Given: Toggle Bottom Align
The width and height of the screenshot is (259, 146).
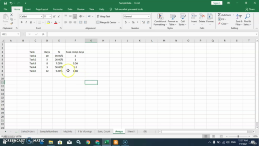Looking at the screenshot, I should pyautogui.click(x=75, y=16).
